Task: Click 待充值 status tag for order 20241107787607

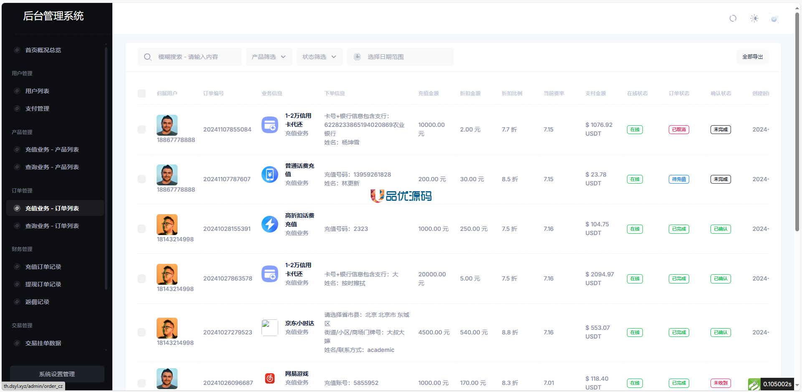Action: (679, 179)
